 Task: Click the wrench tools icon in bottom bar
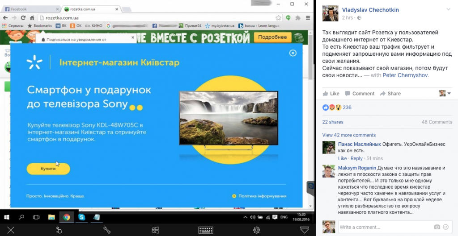(x=107, y=230)
